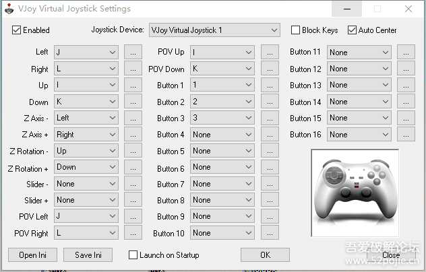Click the Open Ini button
Image resolution: width=426 pixels, height=272 pixels.
point(32,255)
